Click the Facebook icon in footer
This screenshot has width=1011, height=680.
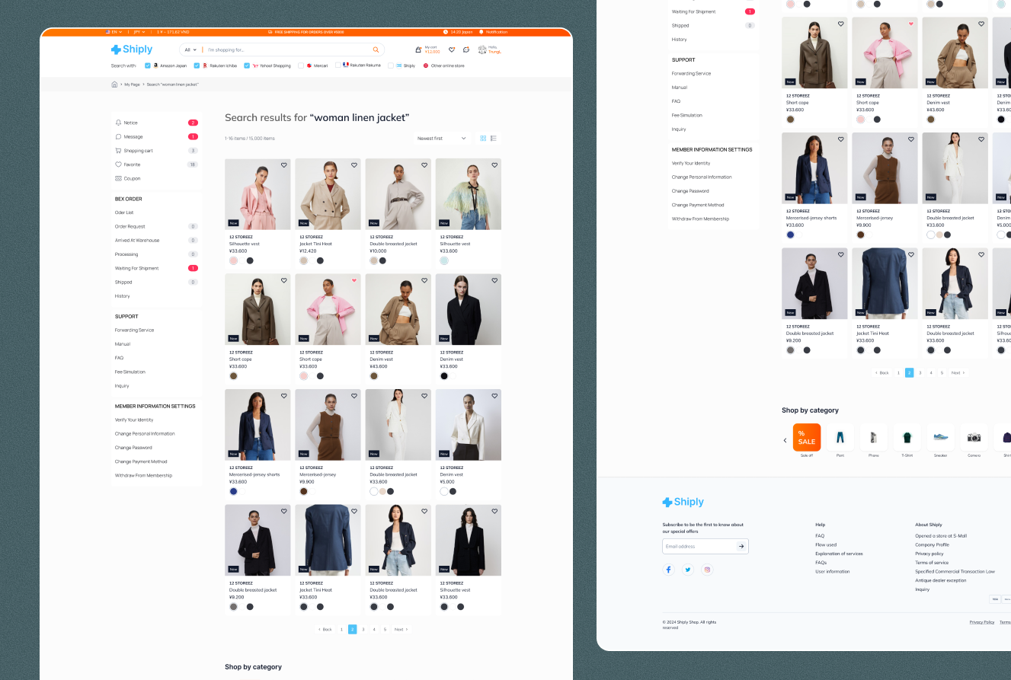(669, 570)
